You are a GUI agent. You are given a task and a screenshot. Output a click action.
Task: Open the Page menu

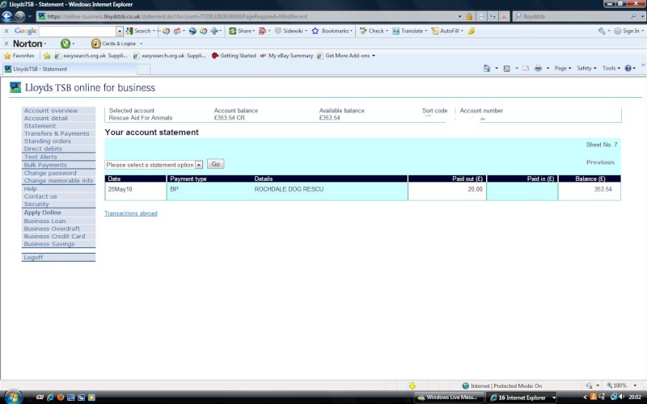pos(562,69)
